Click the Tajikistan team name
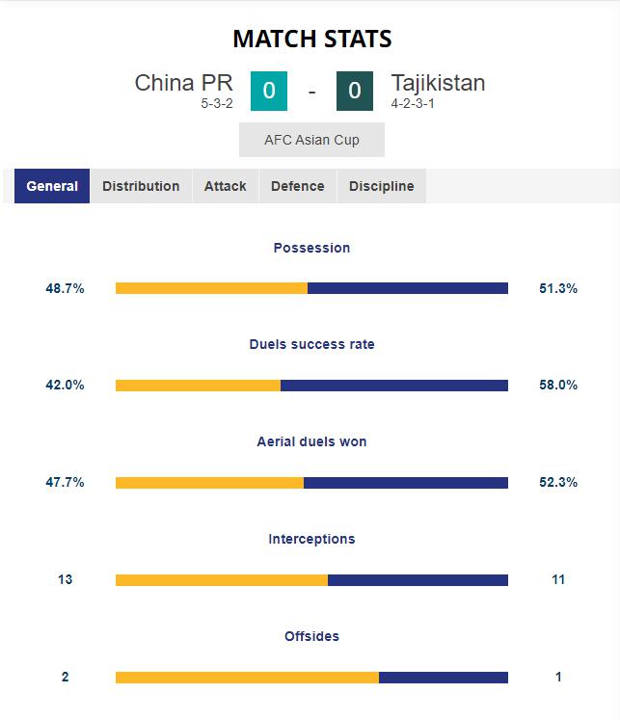This screenshot has width=620, height=720. tap(438, 83)
